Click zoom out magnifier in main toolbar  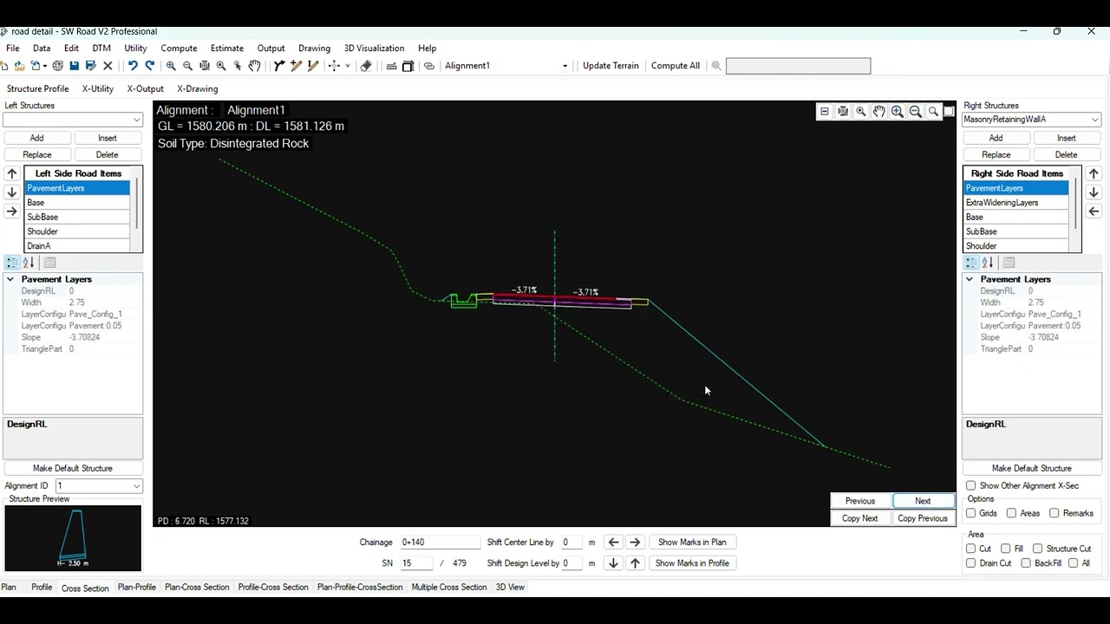[187, 66]
